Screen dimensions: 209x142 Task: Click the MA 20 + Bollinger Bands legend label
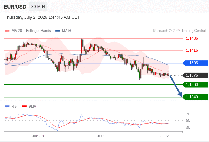pos(31,31)
